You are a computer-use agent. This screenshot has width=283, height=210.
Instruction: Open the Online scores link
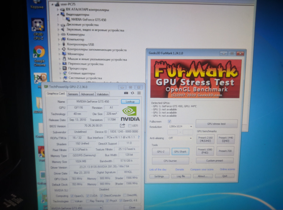click(x=227, y=169)
